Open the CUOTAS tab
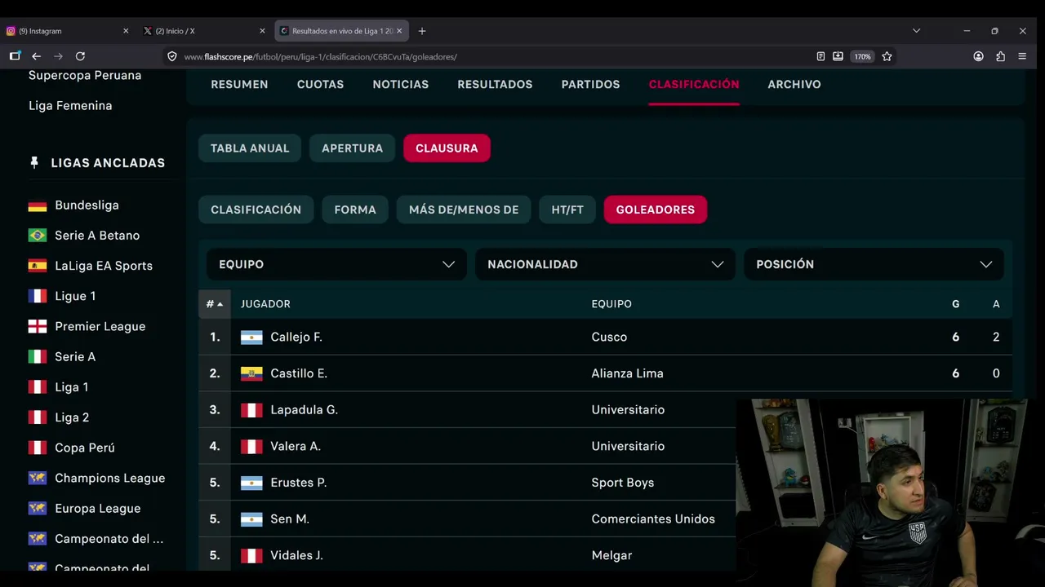This screenshot has height=587, width=1045. pos(320,84)
